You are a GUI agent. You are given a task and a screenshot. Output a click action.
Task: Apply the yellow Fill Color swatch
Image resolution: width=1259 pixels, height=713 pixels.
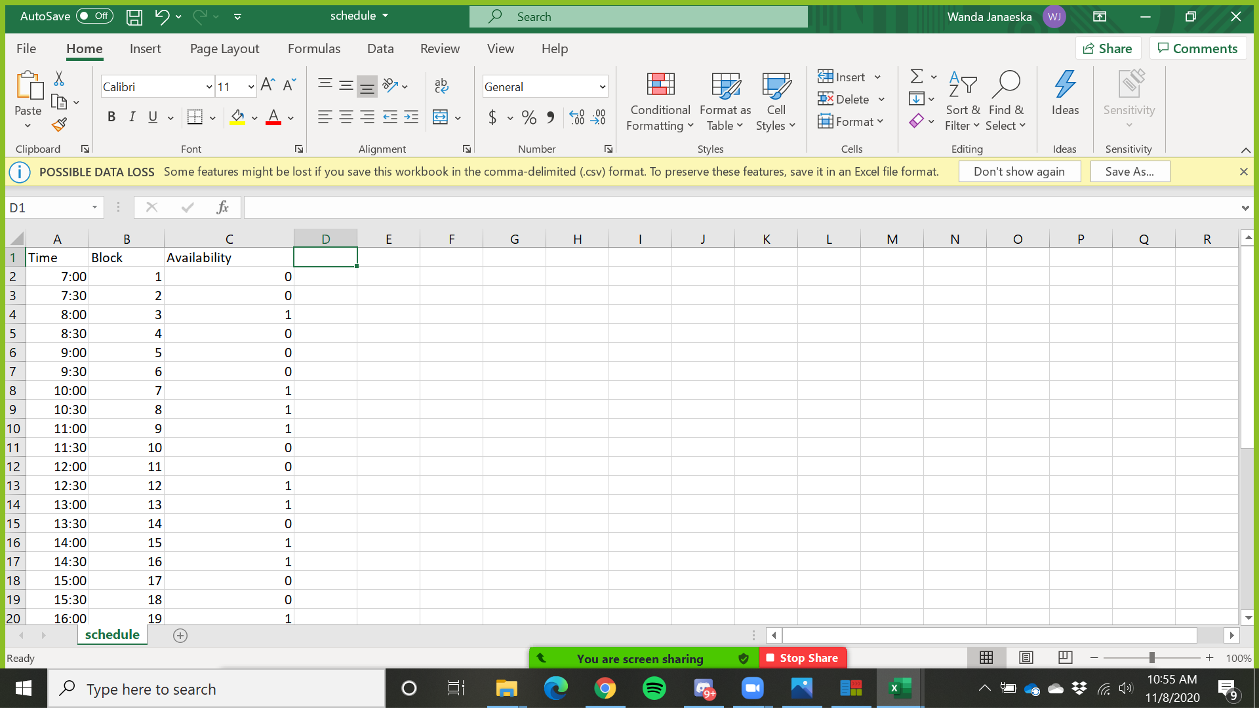237,118
